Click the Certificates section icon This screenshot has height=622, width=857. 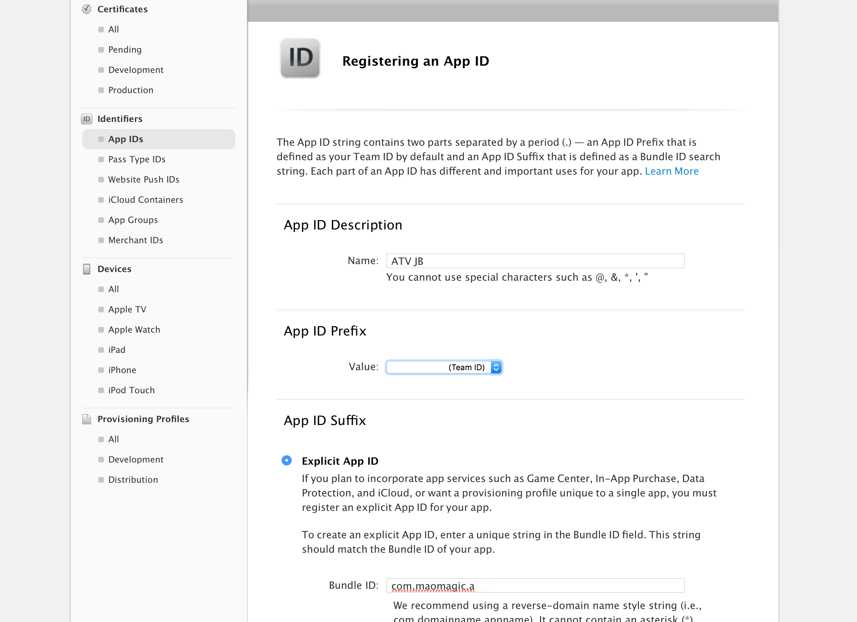coord(87,9)
